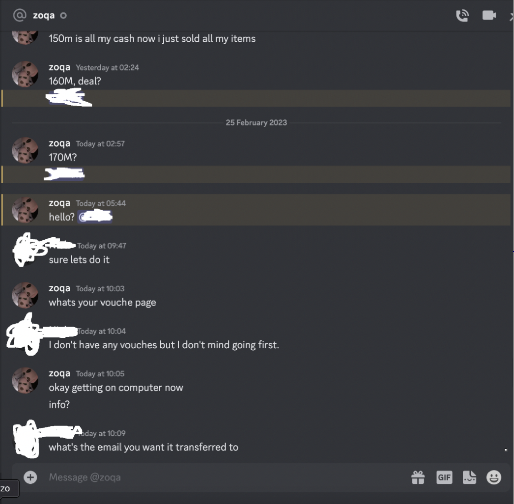This screenshot has height=504, width=514.
Task: Open zoqa avatar beside hello? message
Action: tap(25, 210)
